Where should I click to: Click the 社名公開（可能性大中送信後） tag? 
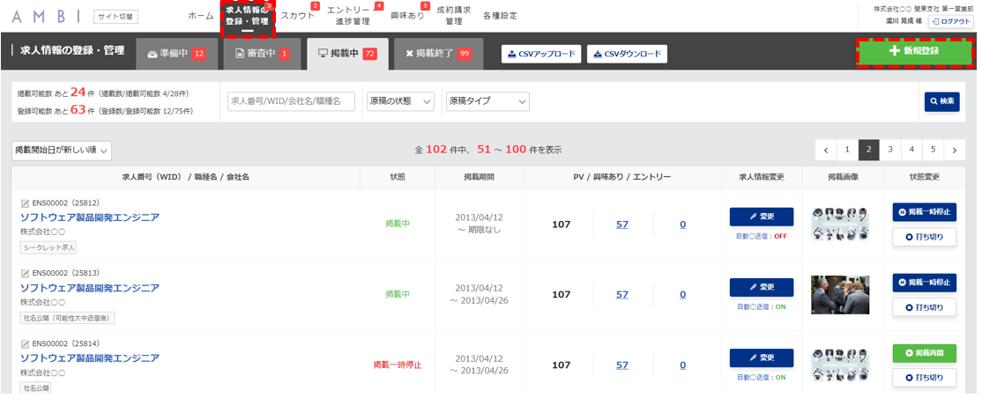67,318
